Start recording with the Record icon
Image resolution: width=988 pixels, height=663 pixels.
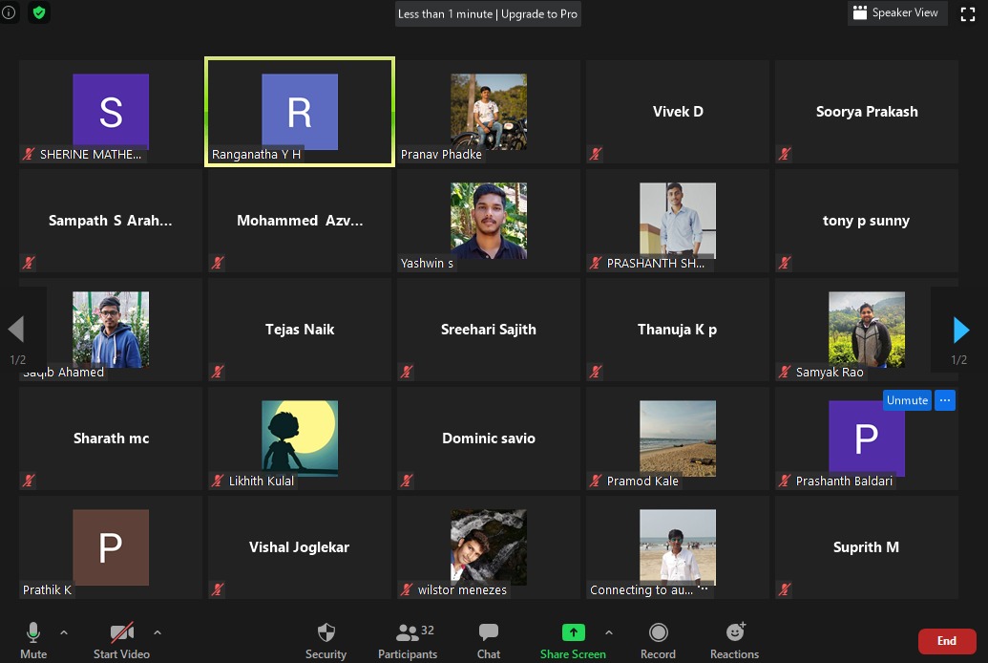[658, 633]
